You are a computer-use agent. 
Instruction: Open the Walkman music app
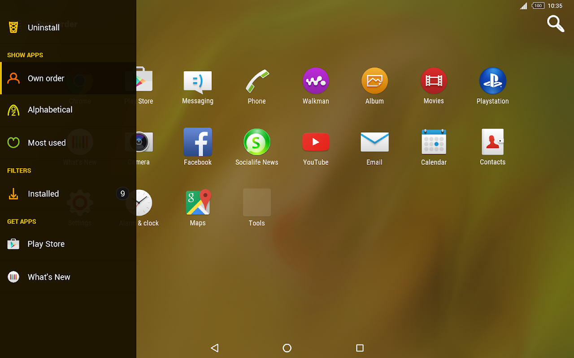coord(316,87)
